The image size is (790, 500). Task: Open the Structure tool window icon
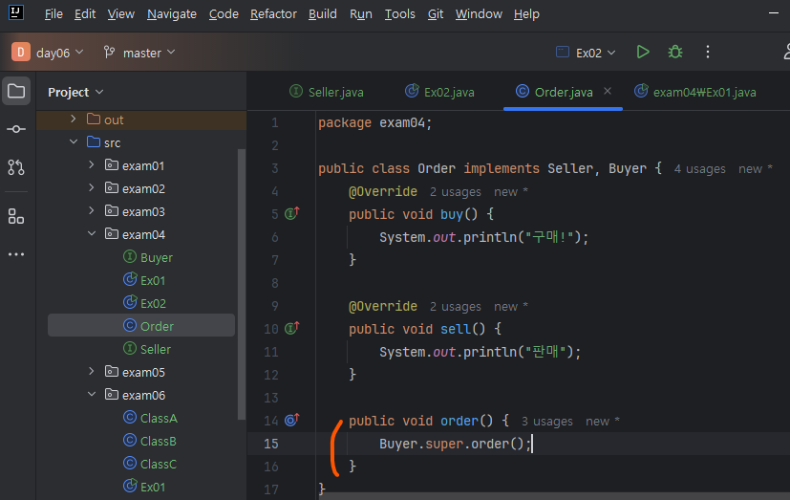[16, 216]
